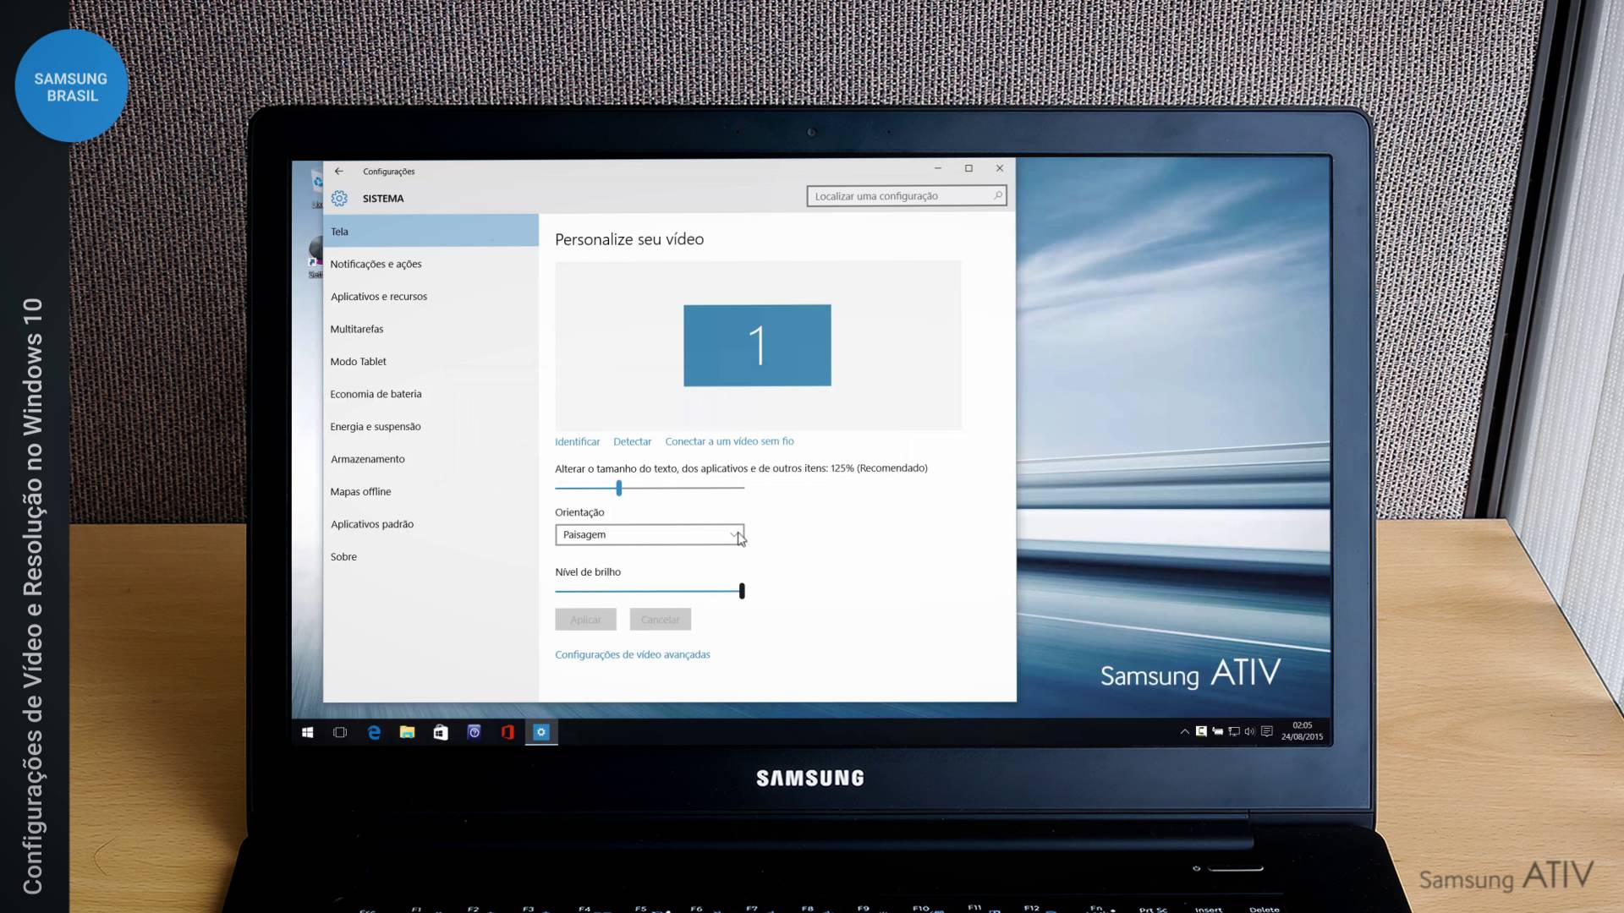Select display 1 monitor thumbnail

[x=757, y=345]
